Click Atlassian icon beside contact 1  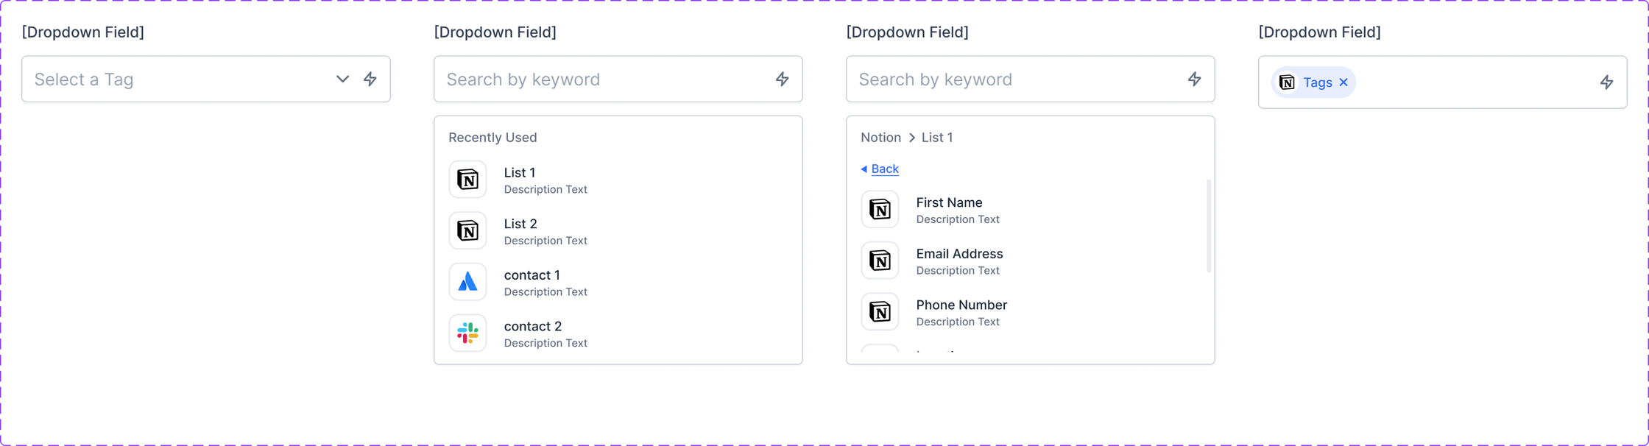468,282
